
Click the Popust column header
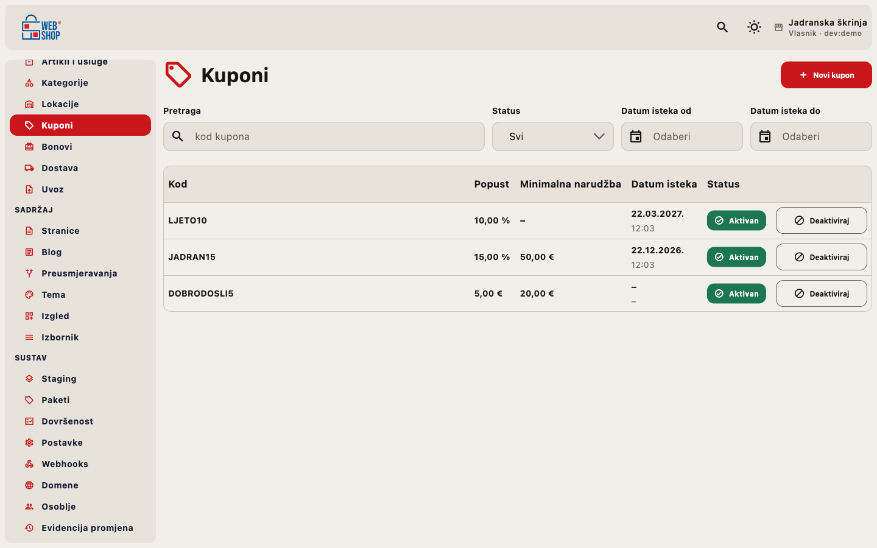(x=491, y=184)
